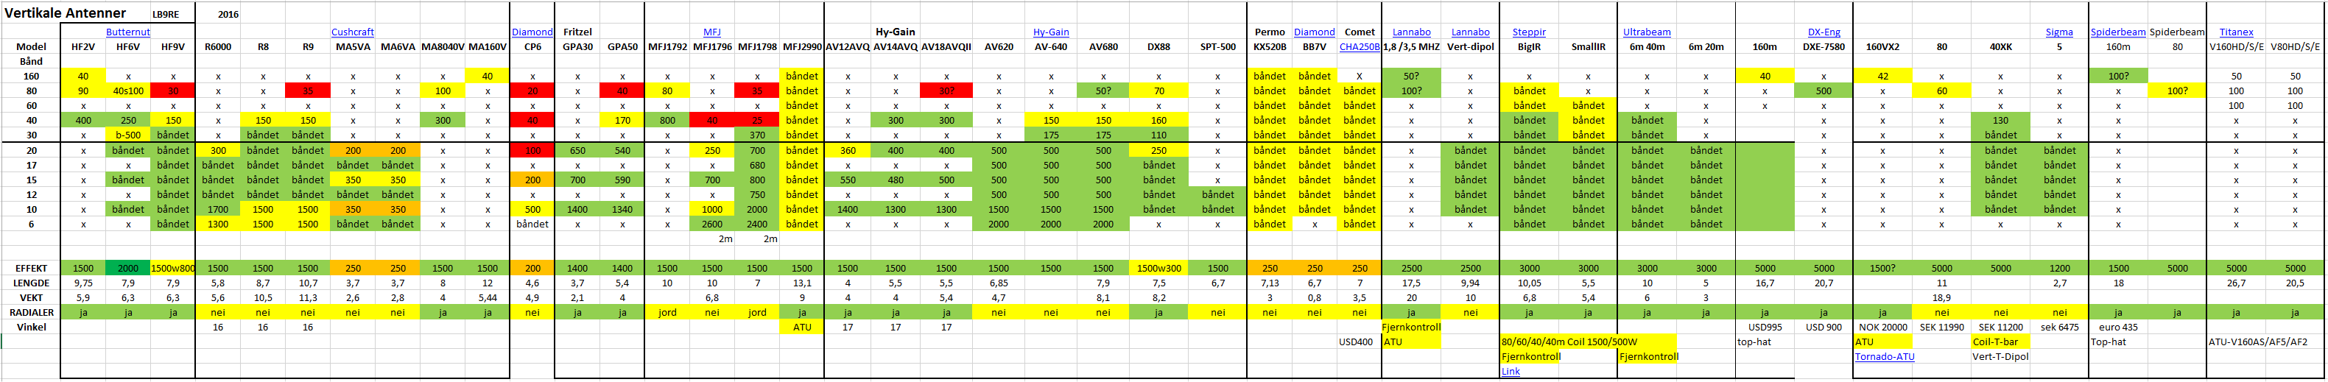The image size is (2328, 382).
Task: Select the 'LENGDE' row label
Action: click(31, 283)
